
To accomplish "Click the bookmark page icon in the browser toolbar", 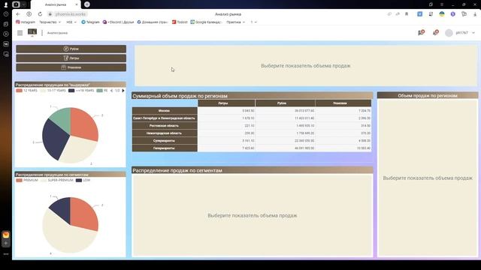I will 407,14.
